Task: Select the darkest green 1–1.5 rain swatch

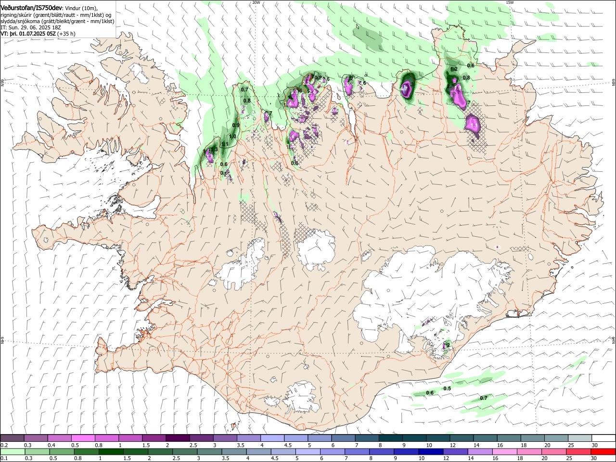Action: coord(111,451)
